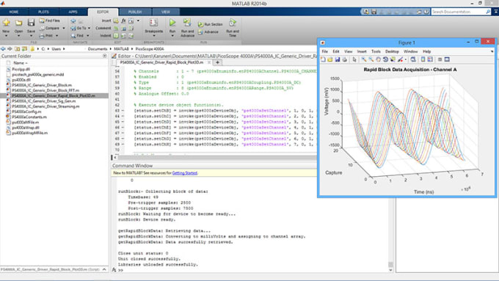499x281 pixels.
Task: Select Brush data tool in Figure 1
Action: pos(400,59)
